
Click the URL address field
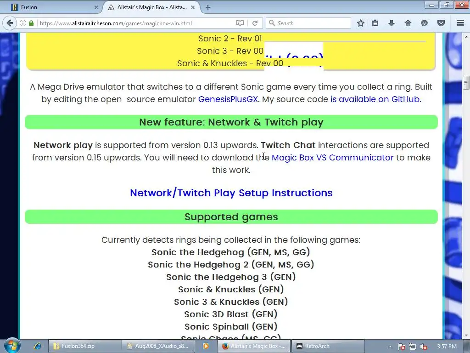(x=136, y=23)
